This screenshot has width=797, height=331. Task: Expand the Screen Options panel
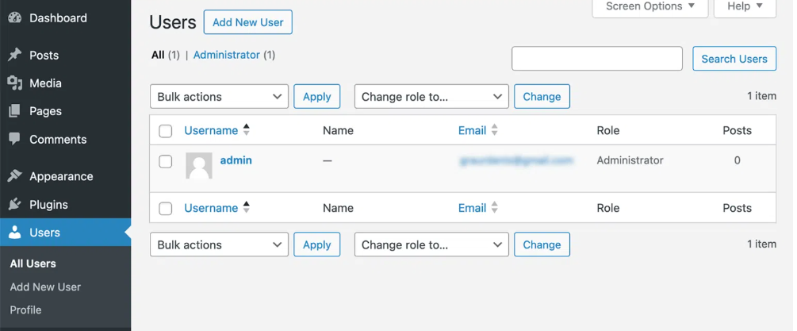(x=650, y=6)
